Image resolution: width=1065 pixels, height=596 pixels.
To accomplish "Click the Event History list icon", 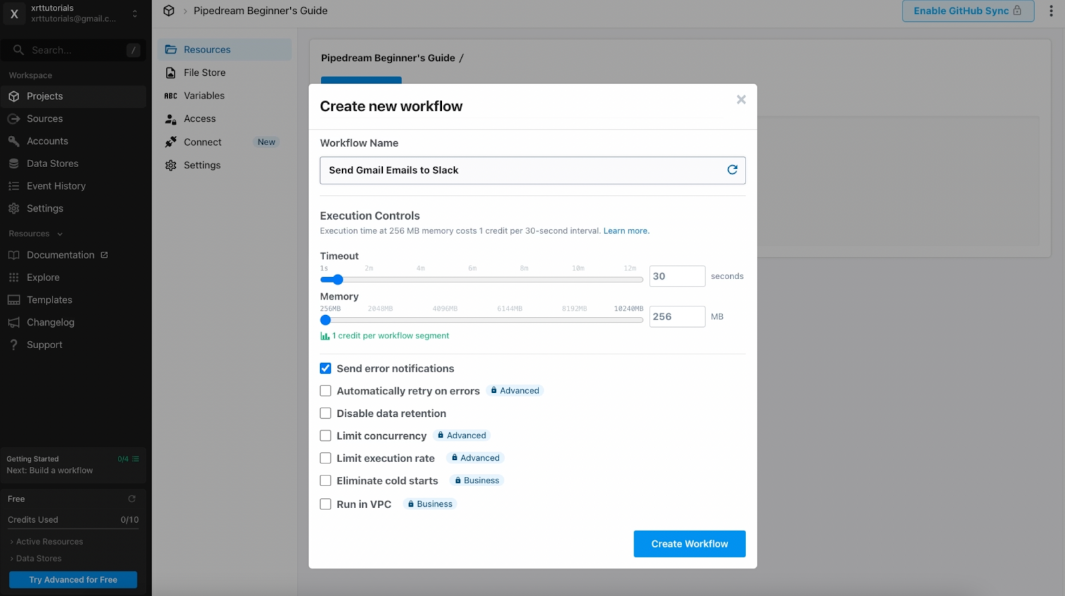I will coord(14,186).
